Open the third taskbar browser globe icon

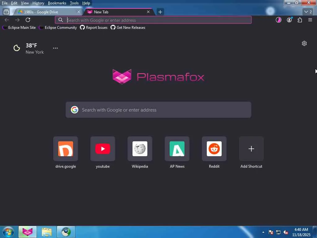coord(66,232)
